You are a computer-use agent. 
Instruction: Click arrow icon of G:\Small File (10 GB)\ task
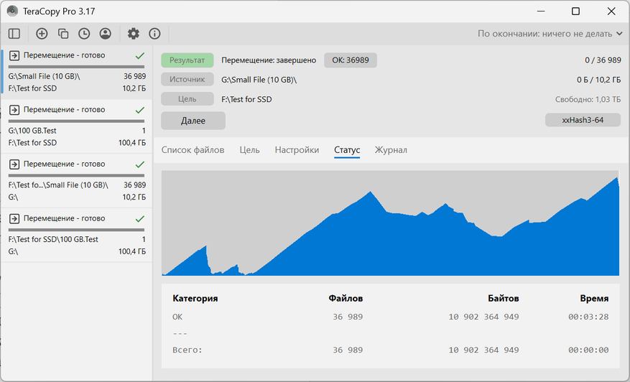click(14, 55)
